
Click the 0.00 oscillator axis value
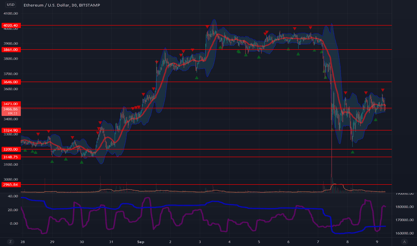click(14, 224)
